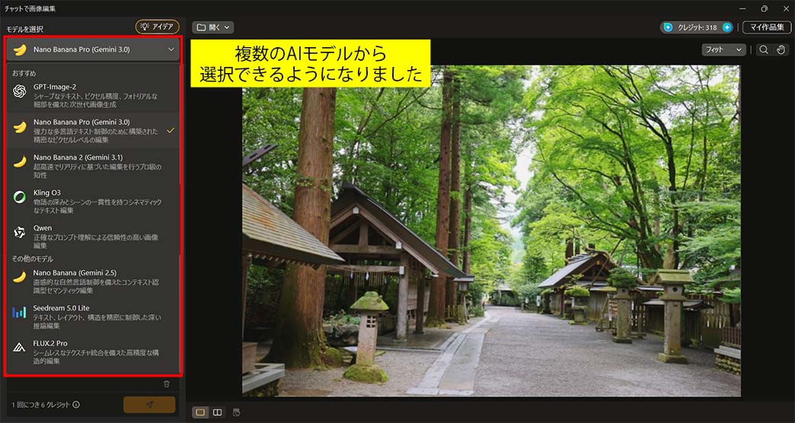Add credits with the right plus icon
This screenshot has height=423, width=795.
point(727,27)
